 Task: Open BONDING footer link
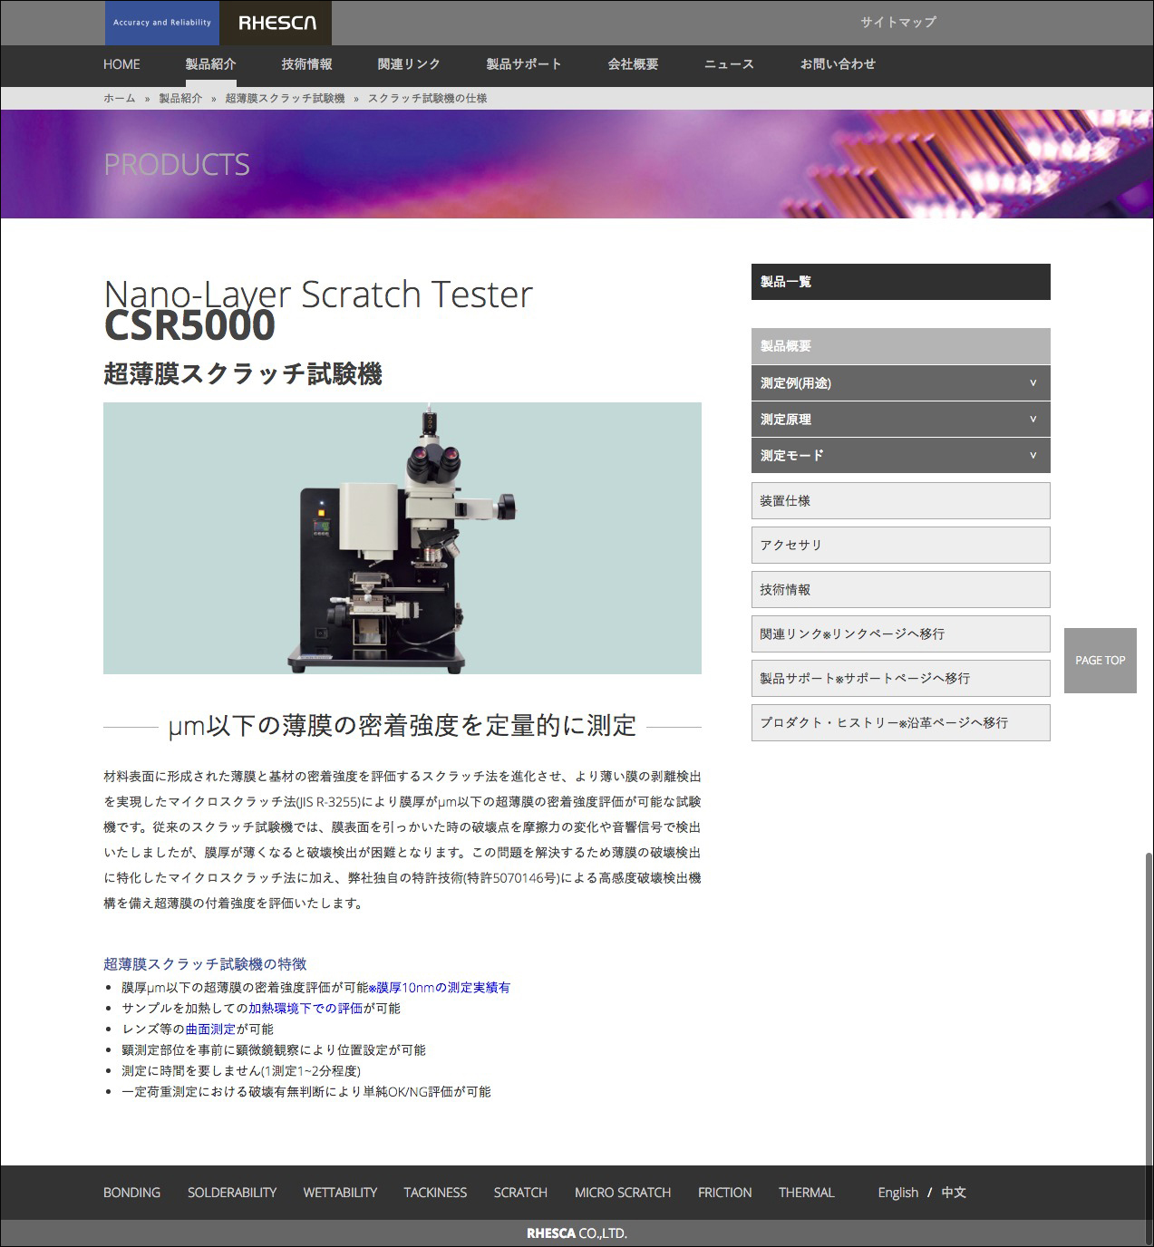[131, 1193]
